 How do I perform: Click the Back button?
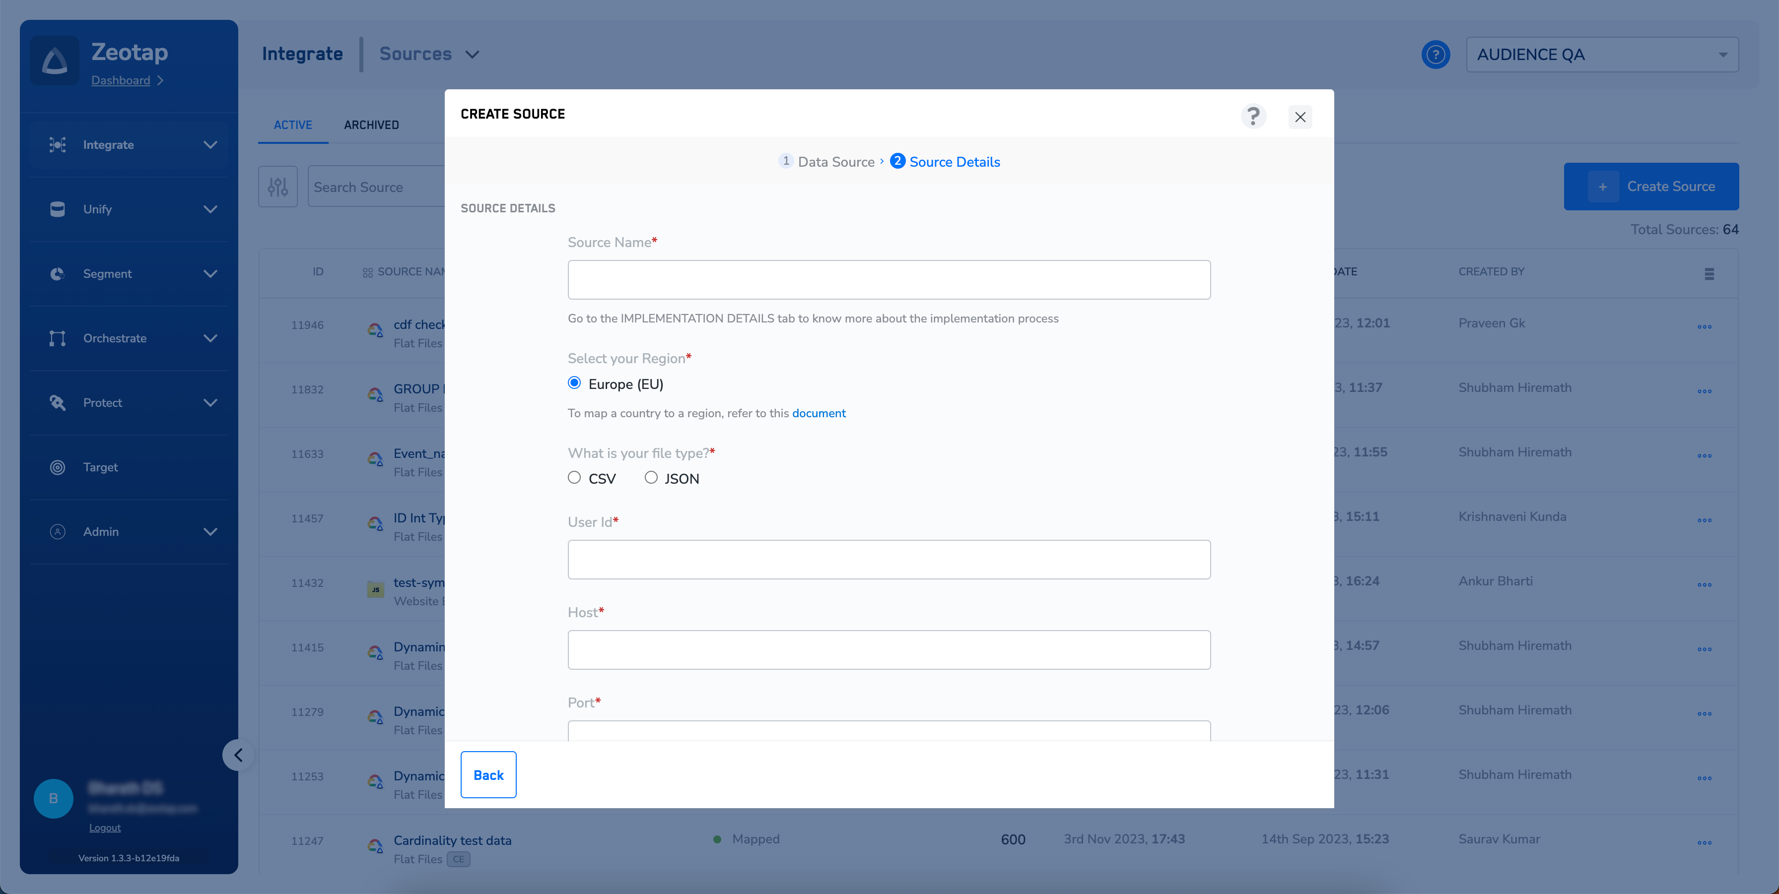click(488, 774)
